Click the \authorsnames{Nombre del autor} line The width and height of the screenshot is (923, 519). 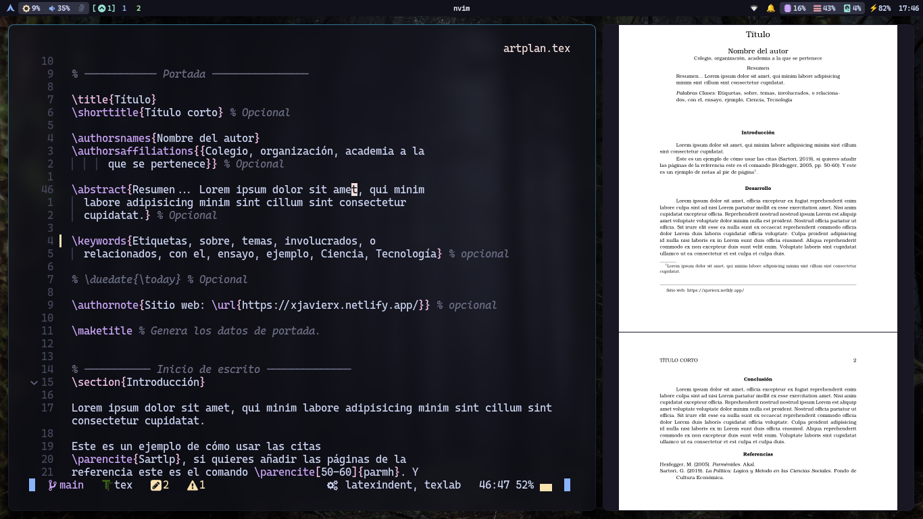pyautogui.click(x=166, y=139)
